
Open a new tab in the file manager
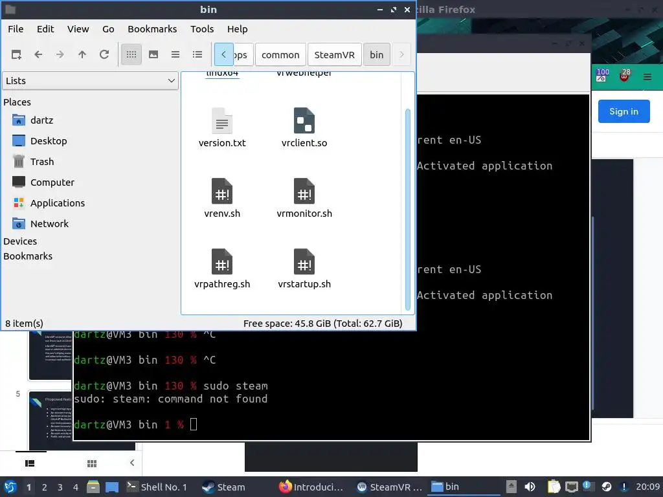(x=16, y=54)
